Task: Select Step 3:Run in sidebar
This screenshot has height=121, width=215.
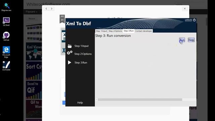Action: coord(81,63)
